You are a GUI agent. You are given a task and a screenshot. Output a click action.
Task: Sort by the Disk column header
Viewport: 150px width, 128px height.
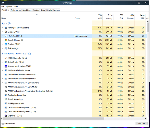point(119,17)
